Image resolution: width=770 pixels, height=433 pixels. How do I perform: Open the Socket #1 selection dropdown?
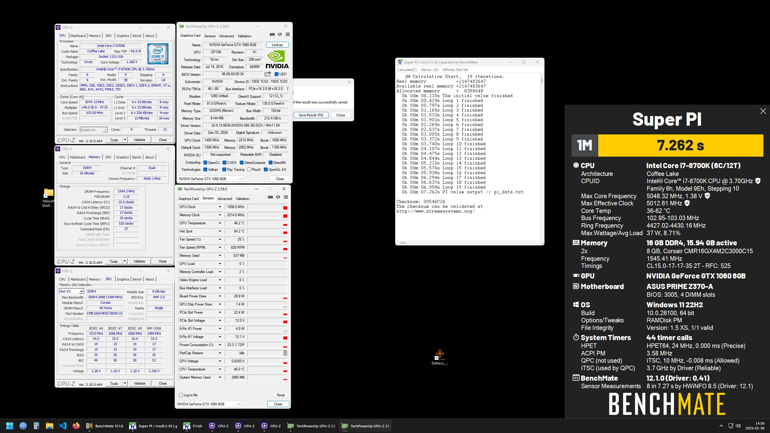coord(94,130)
